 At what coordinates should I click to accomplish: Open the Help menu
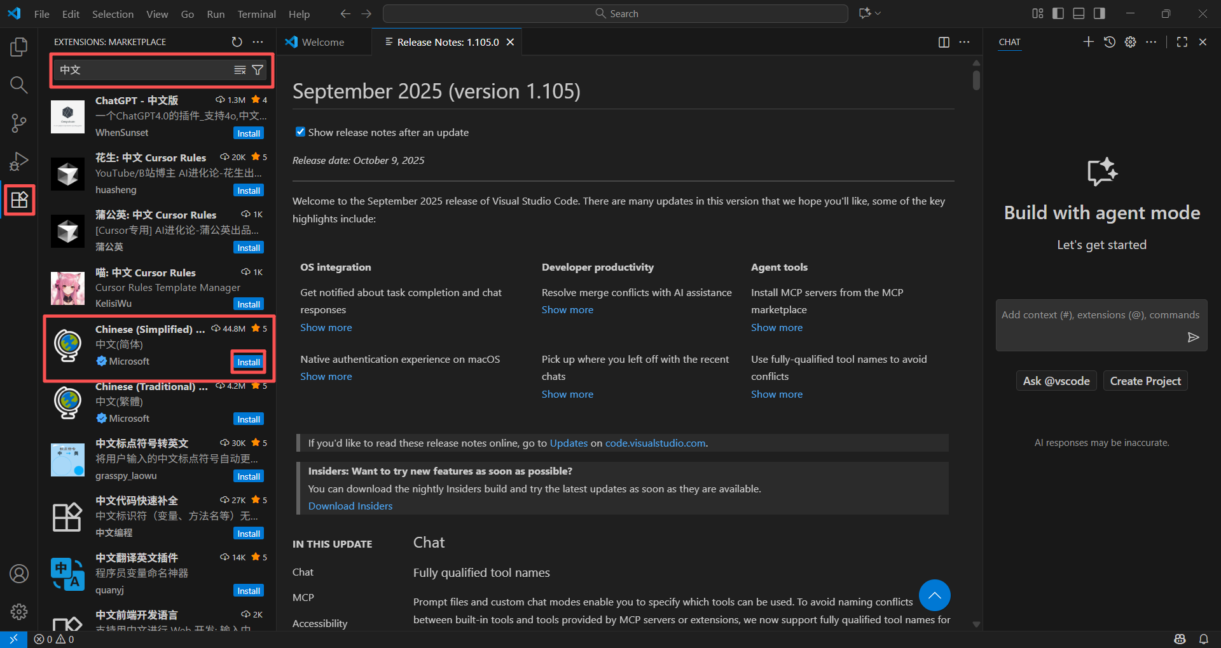pyautogui.click(x=299, y=13)
